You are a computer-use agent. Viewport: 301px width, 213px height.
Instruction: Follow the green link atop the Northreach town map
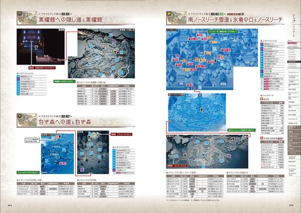click(x=223, y=31)
